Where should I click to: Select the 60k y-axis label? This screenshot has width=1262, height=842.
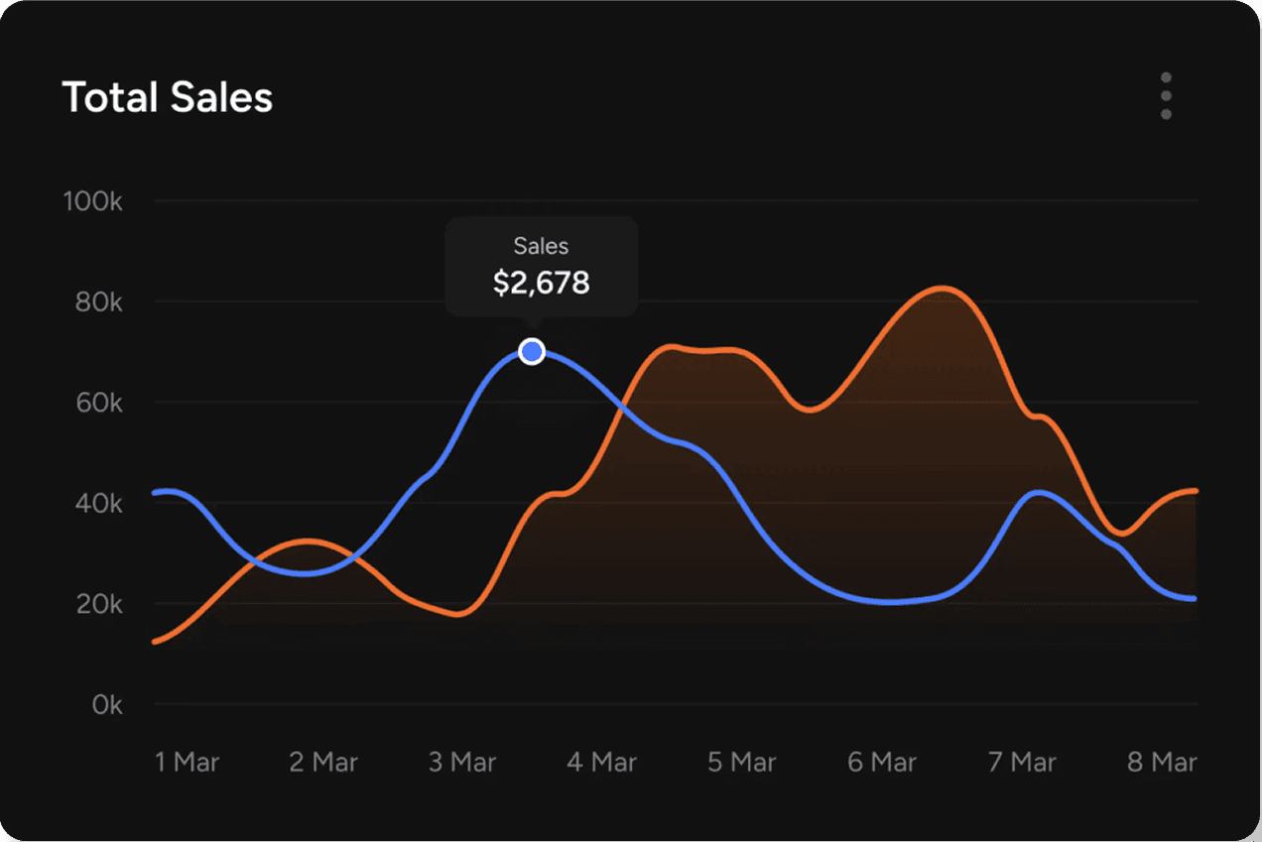[98, 404]
